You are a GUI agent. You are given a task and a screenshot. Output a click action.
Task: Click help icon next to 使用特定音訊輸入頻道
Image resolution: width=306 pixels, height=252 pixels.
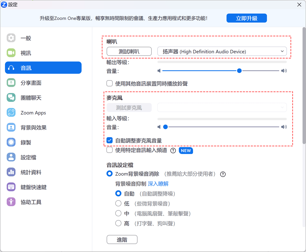[x=173, y=151]
